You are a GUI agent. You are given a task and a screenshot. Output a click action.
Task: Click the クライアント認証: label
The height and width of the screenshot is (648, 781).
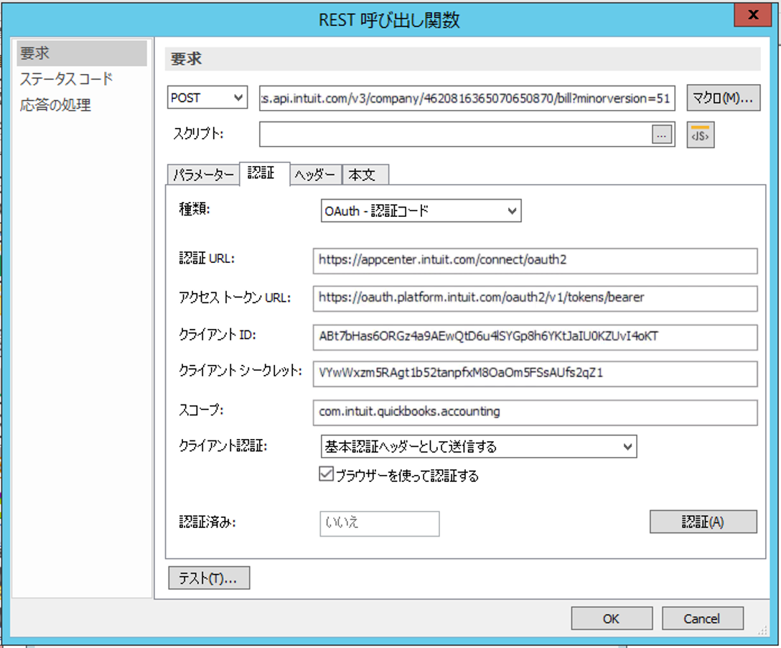point(223,445)
